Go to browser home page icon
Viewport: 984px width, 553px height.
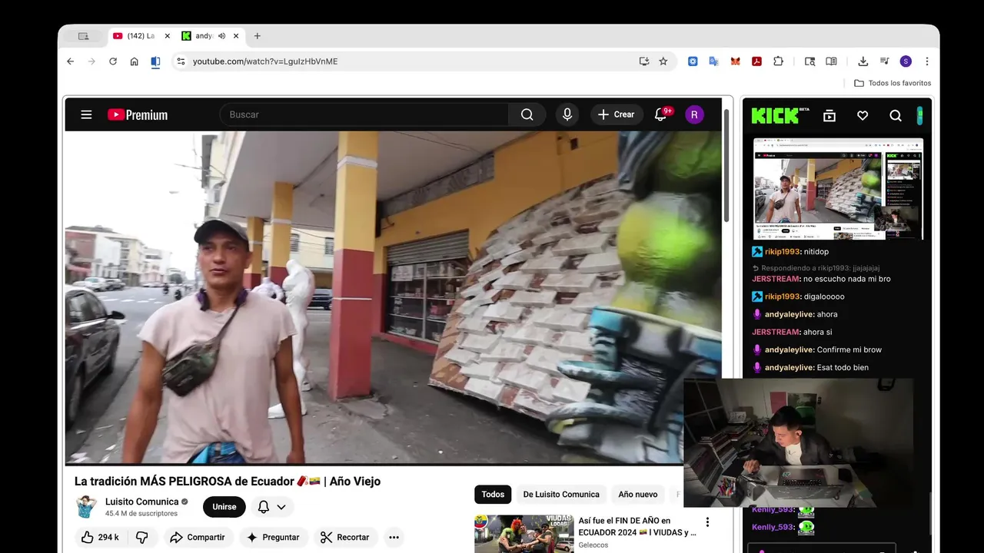pyautogui.click(x=134, y=61)
